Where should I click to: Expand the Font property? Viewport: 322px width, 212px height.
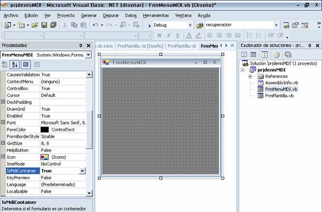pos(3,122)
